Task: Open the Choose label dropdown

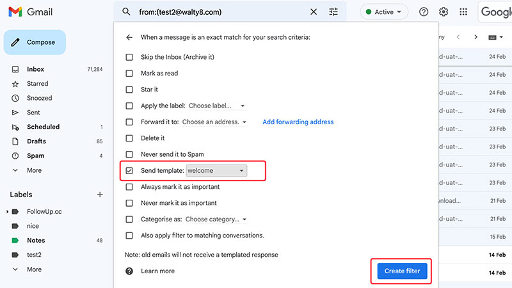Action: click(217, 106)
